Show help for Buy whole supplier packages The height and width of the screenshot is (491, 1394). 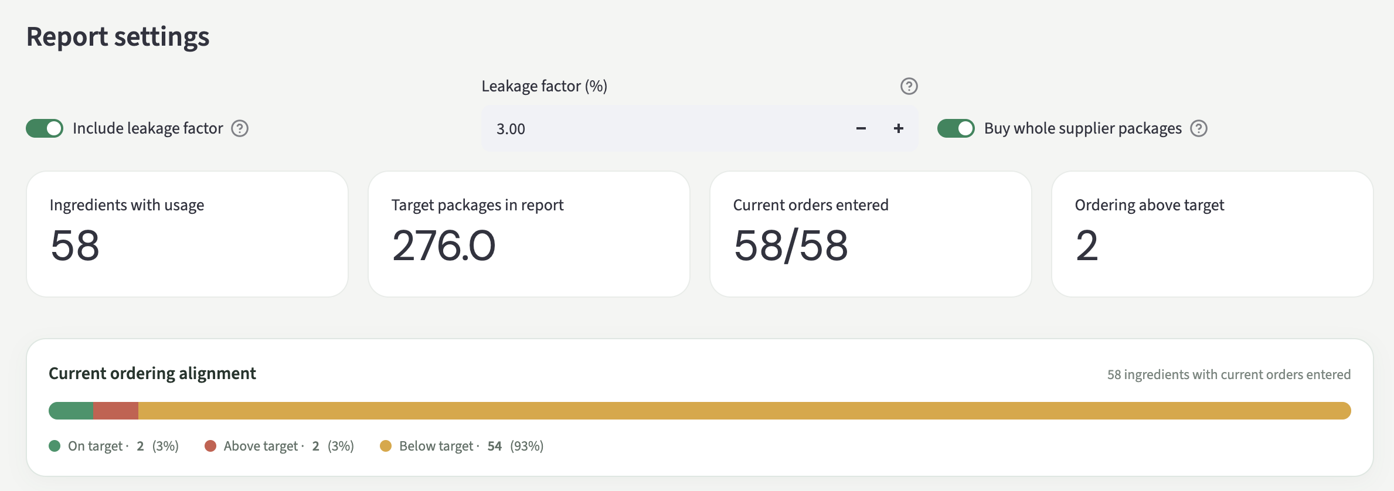[x=1199, y=128]
